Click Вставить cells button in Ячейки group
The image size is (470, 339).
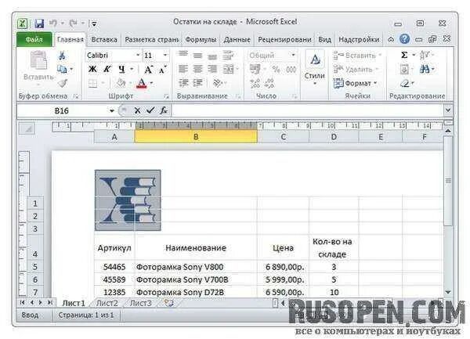(x=357, y=56)
